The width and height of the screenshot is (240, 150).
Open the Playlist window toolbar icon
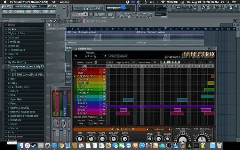(173, 7)
